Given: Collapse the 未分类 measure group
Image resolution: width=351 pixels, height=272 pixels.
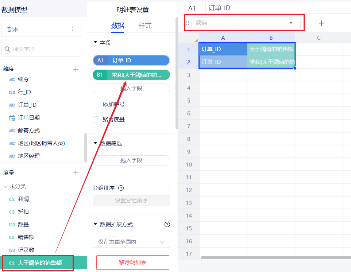Looking at the screenshot, I should 5,186.
